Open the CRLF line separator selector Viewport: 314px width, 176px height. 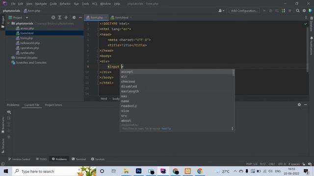coord(271,164)
